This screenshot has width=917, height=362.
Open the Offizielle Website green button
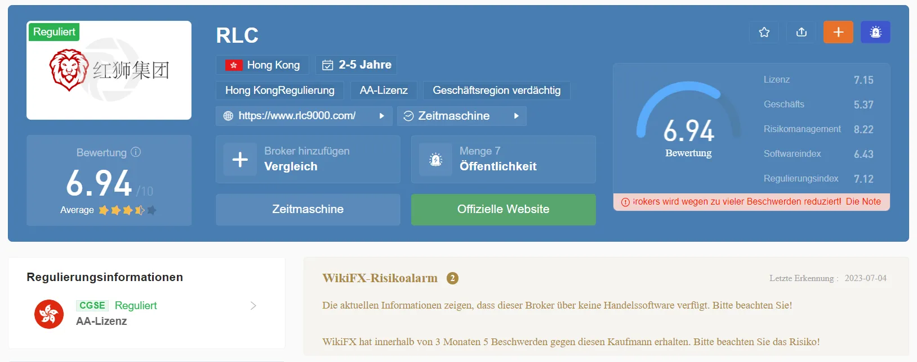pos(504,209)
